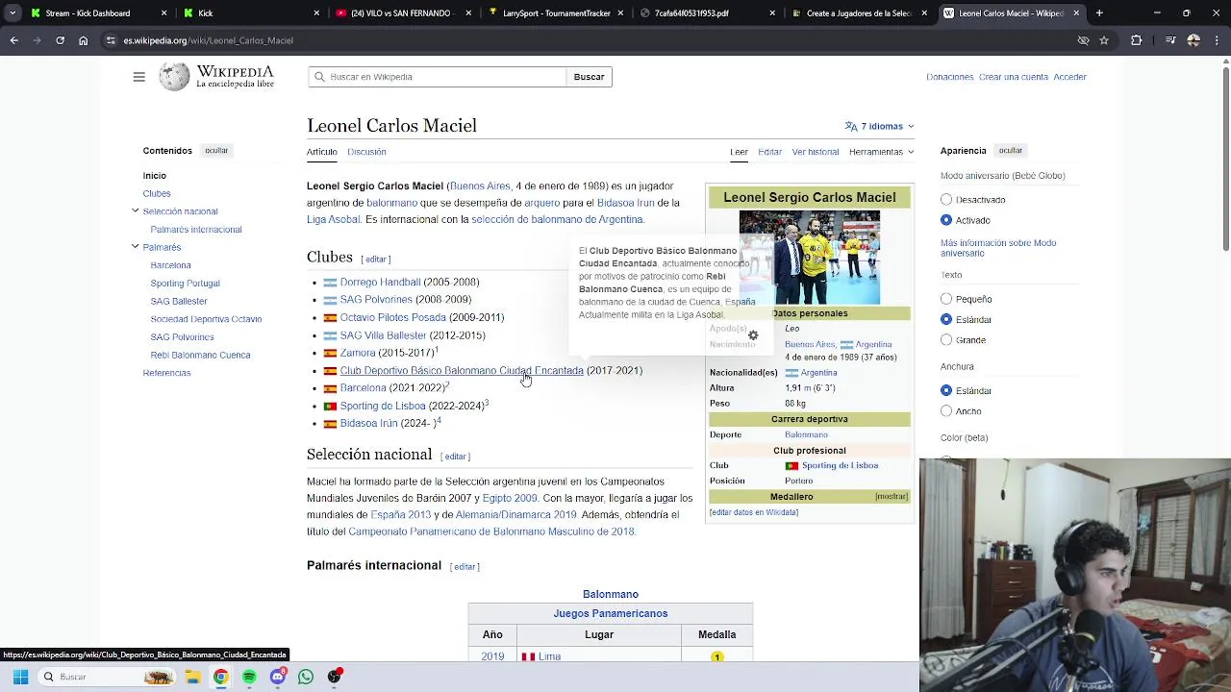Screen dimensions: 1231x692
Task: Bookmark this page with the star icon
Action: click(x=1104, y=40)
